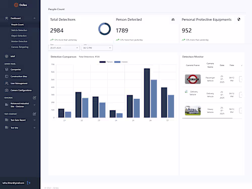Open Camera Tampering in the sidebar
The width and height of the screenshot is (252, 189).
coord(20,47)
